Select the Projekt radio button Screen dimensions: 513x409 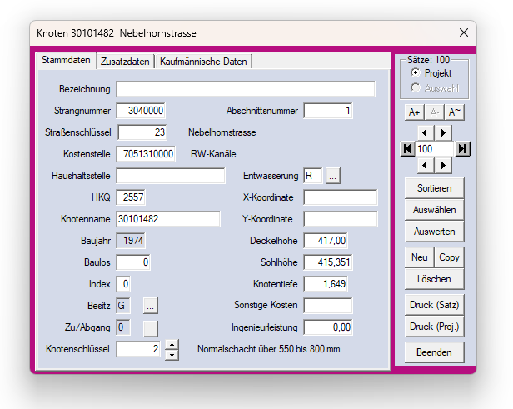coord(416,73)
